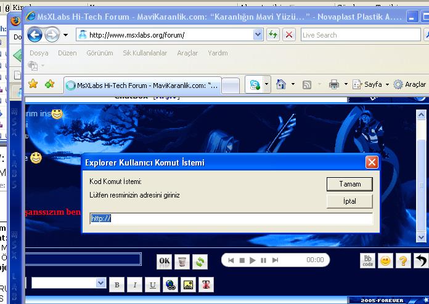
Task: Toggle underline text formatting
Action: pyautogui.click(x=152, y=284)
